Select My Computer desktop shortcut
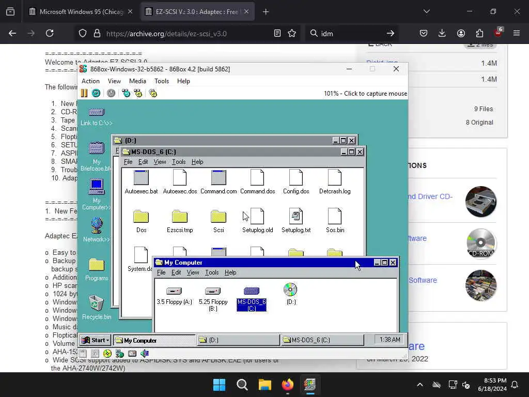529x397 pixels. 97,195
